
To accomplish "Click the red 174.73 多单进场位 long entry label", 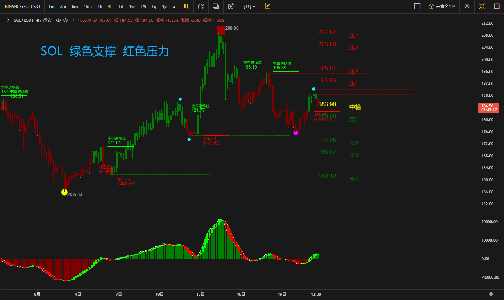I will [x=212, y=141].
